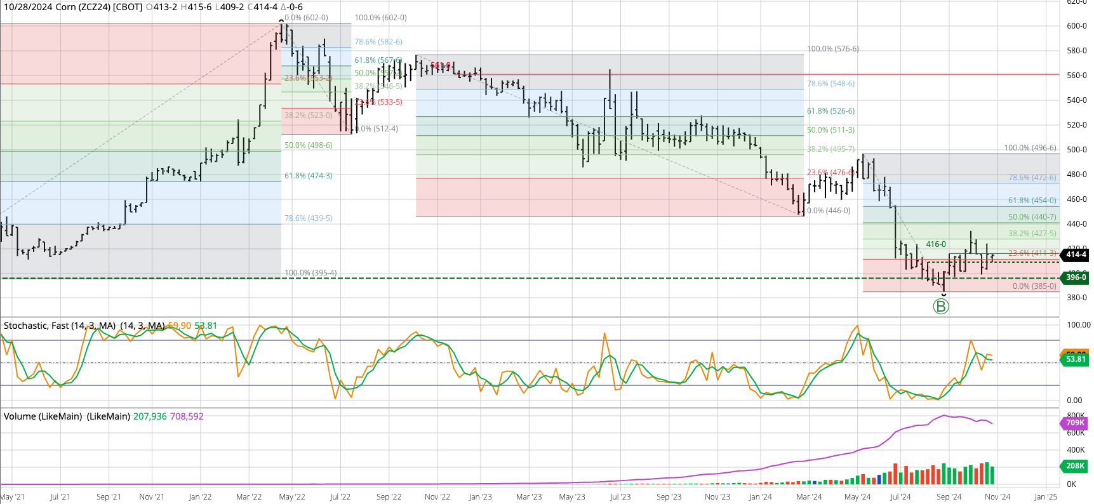Select the green 416-0 price annotation
Image resolution: width=1094 pixels, height=504 pixels.
click(x=935, y=244)
